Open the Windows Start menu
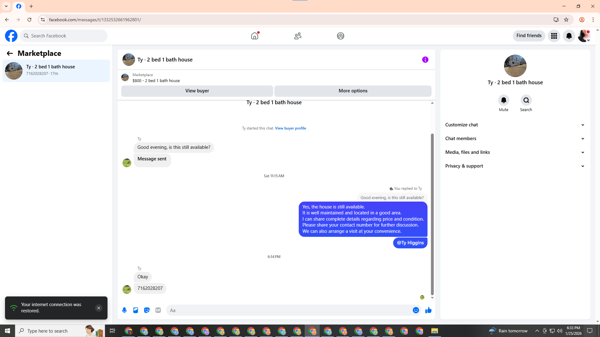The height and width of the screenshot is (337, 600). pyautogui.click(x=7, y=331)
